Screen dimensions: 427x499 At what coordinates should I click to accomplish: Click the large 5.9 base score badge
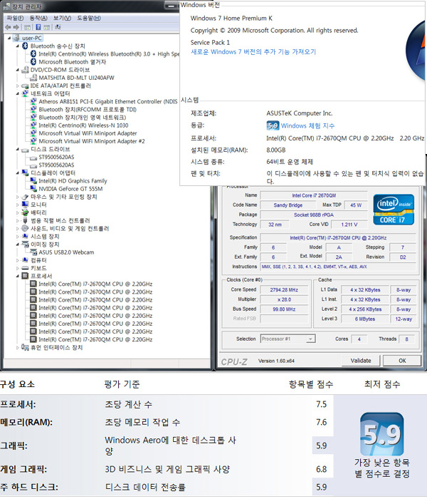(x=382, y=434)
